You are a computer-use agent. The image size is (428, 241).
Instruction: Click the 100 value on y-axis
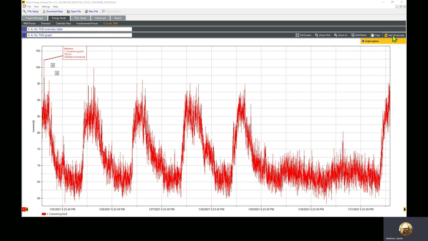tap(38, 67)
